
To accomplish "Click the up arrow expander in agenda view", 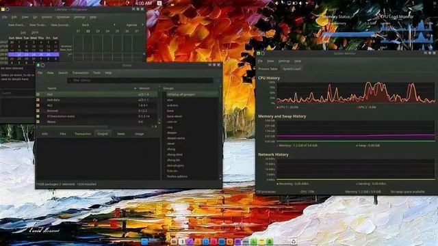I will pos(144,54).
